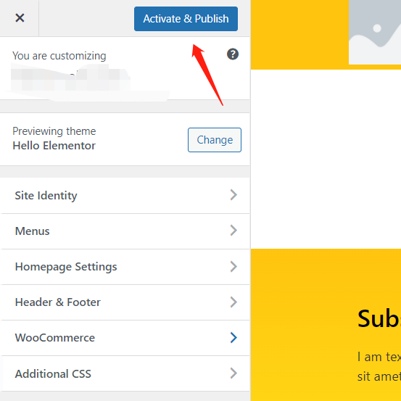
Task: Open the Homepage Settings section
Action: 125,267
